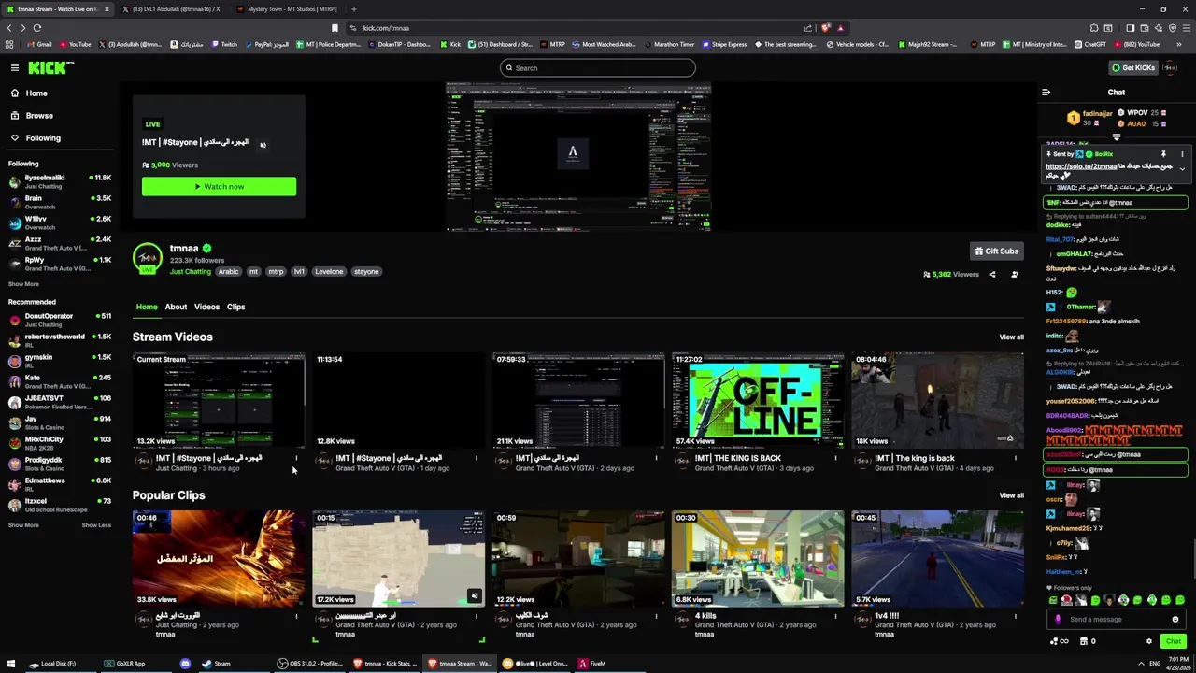Switch to the About channel tab

(x=176, y=307)
